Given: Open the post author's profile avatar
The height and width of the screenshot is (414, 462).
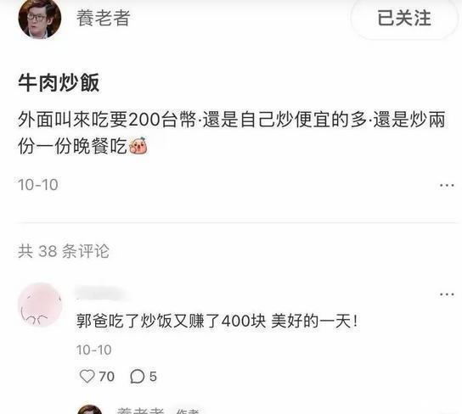Looking at the screenshot, I should pos(39,18).
